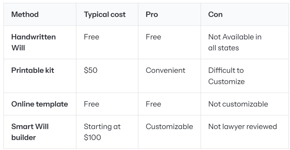Viewport: 290px width, 150px height.
Task: Select Free pro in Online template row
Action: click(153, 104)
